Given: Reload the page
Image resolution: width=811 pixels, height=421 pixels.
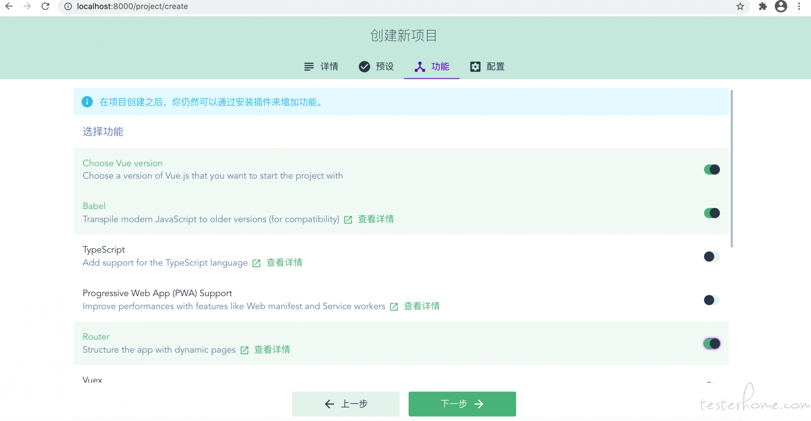Looking at the screenshot, I should pyautogui.click(x=46, y=6).
